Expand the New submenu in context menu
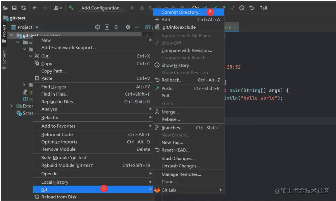The width and height of the screenshot is (336, 201). (93, 40)
